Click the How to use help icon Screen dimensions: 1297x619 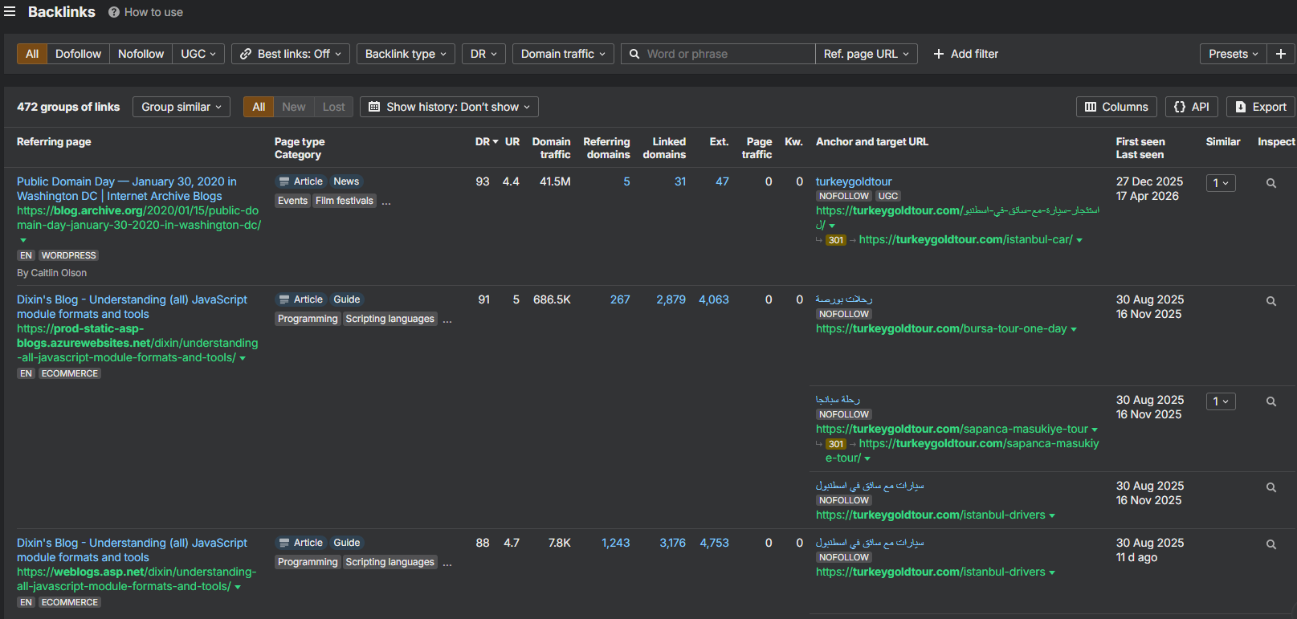point(114,12)
